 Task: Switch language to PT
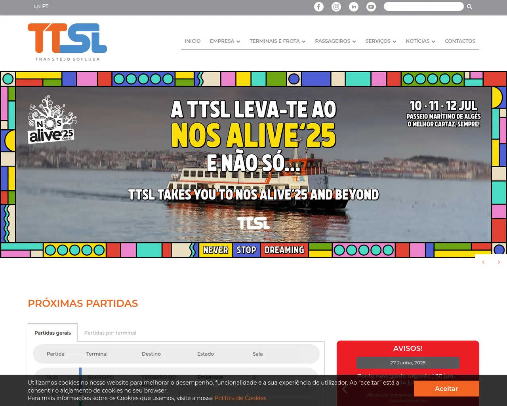pos(46,6)
